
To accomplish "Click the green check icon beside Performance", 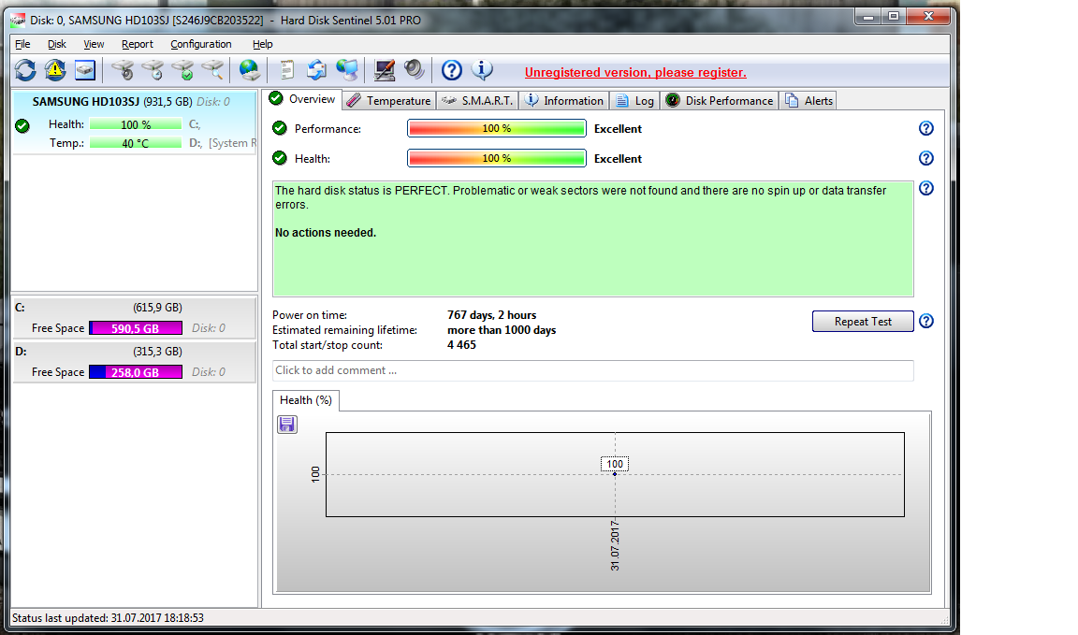I will [279, 128].
